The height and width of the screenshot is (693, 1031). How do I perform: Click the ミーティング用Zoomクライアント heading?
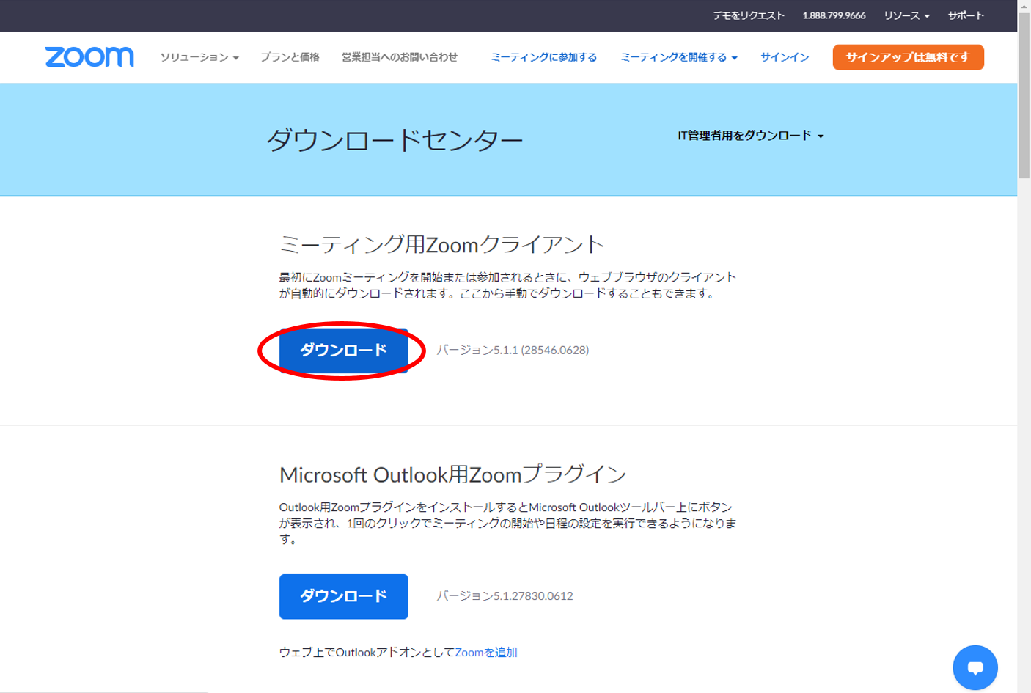click(x=442, y=244)
